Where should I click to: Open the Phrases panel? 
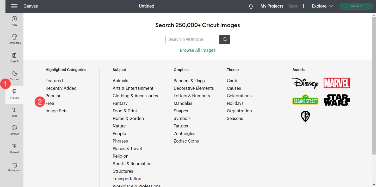coord(14,130)
